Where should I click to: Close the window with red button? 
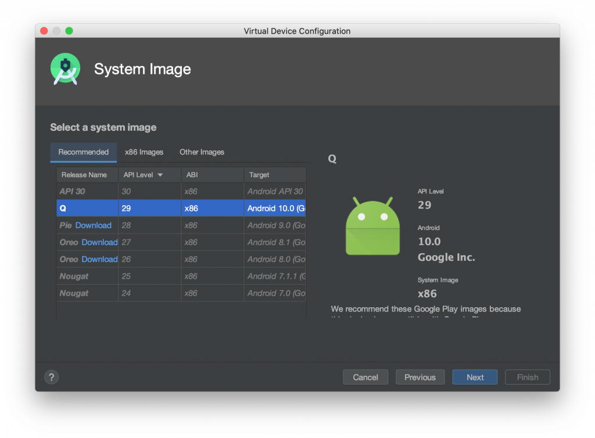click(44, 31)
